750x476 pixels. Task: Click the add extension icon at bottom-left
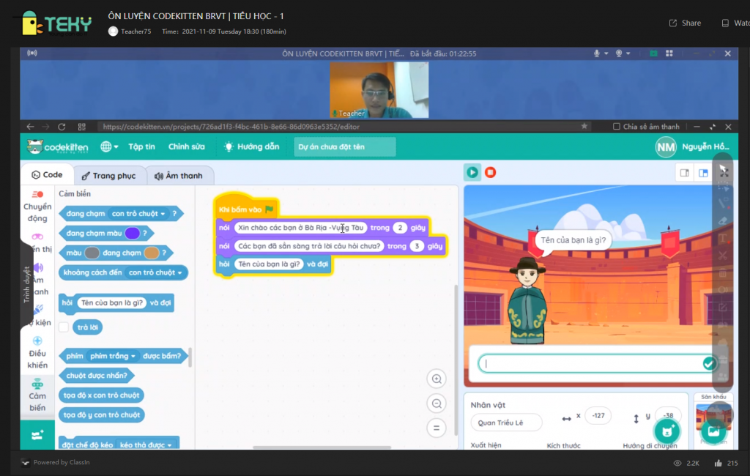pyautogui.click(x=37, y=434)
